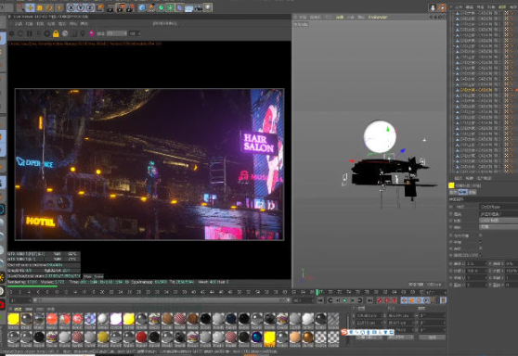Toggle the topmost checkbox in the attribute panel
The height and width of the screenshot is (356, 518).
click(x=480, y=235)
